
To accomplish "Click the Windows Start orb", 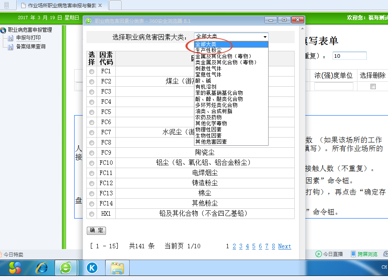I will (x=15, y=268).
